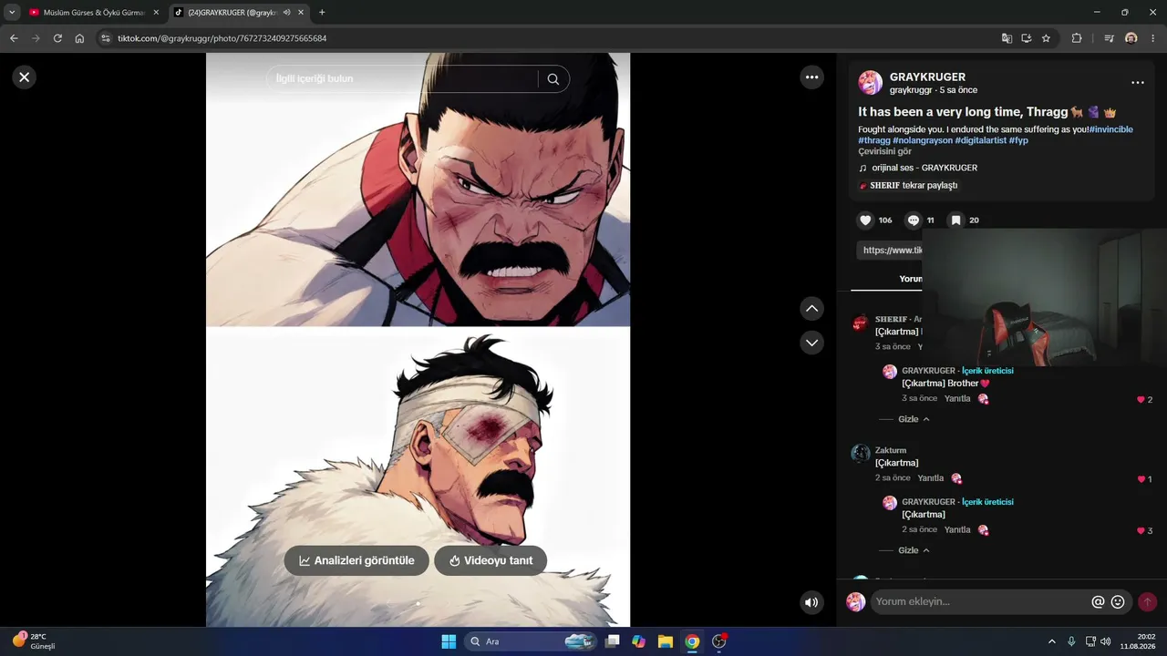
Task: Open the #nolangrayson hashtag
Action: 923,140
